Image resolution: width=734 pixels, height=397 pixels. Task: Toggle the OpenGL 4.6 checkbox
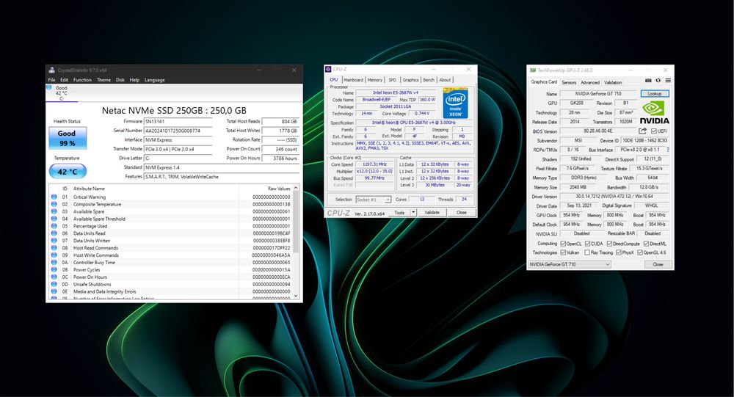(x=640, y=252)
